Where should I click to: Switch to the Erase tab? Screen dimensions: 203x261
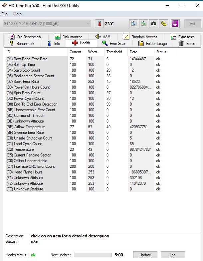click(187, 43)
